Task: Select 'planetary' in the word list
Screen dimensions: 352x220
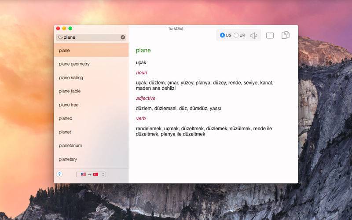Action: 91,159
